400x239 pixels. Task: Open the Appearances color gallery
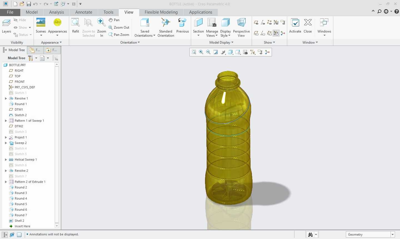57,27
